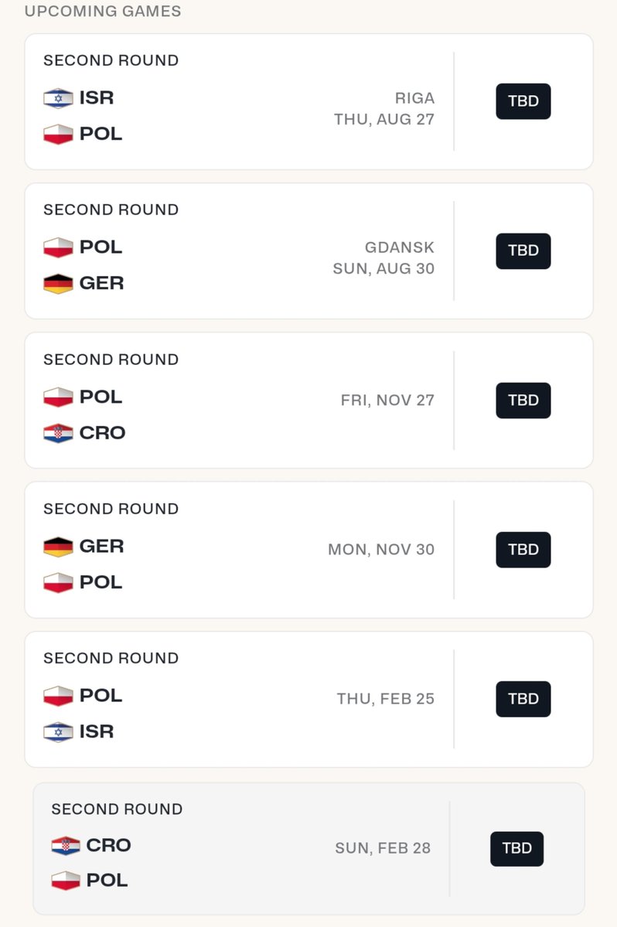617x927 pixels.
Task: Click TBD button for Sun, Feb 28 game
Action: [x=516, y=848]
